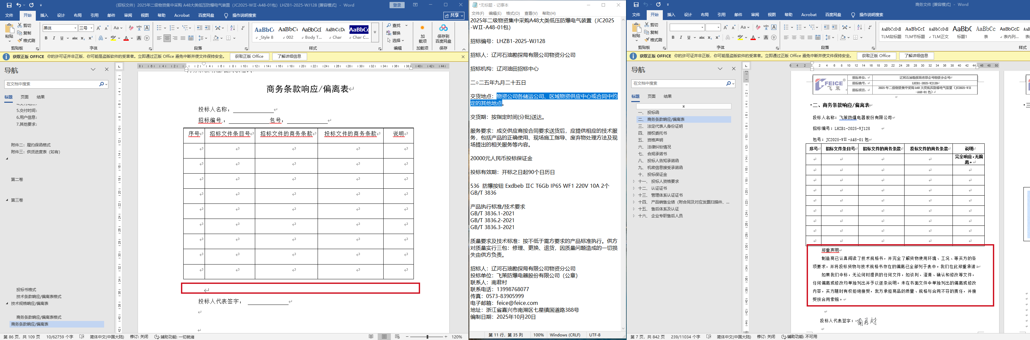Click 登录 button in 招标文件 title bar
This screenshot has width=1030, height=340.
click(397, 5)
